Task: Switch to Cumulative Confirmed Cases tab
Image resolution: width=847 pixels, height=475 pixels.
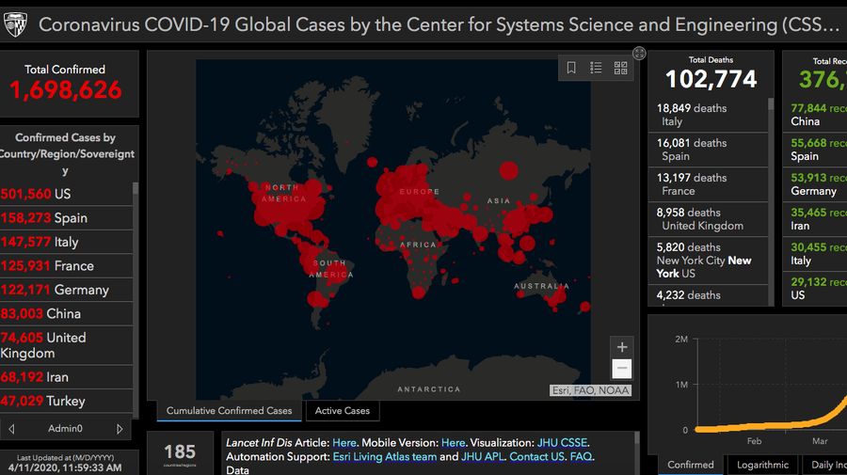Action: click(x=229, y=411)
